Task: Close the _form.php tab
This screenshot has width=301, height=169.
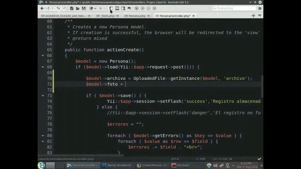Action: click(118, 16)
